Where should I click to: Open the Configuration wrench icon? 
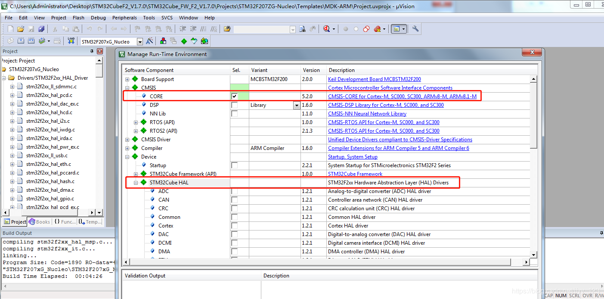415,29
